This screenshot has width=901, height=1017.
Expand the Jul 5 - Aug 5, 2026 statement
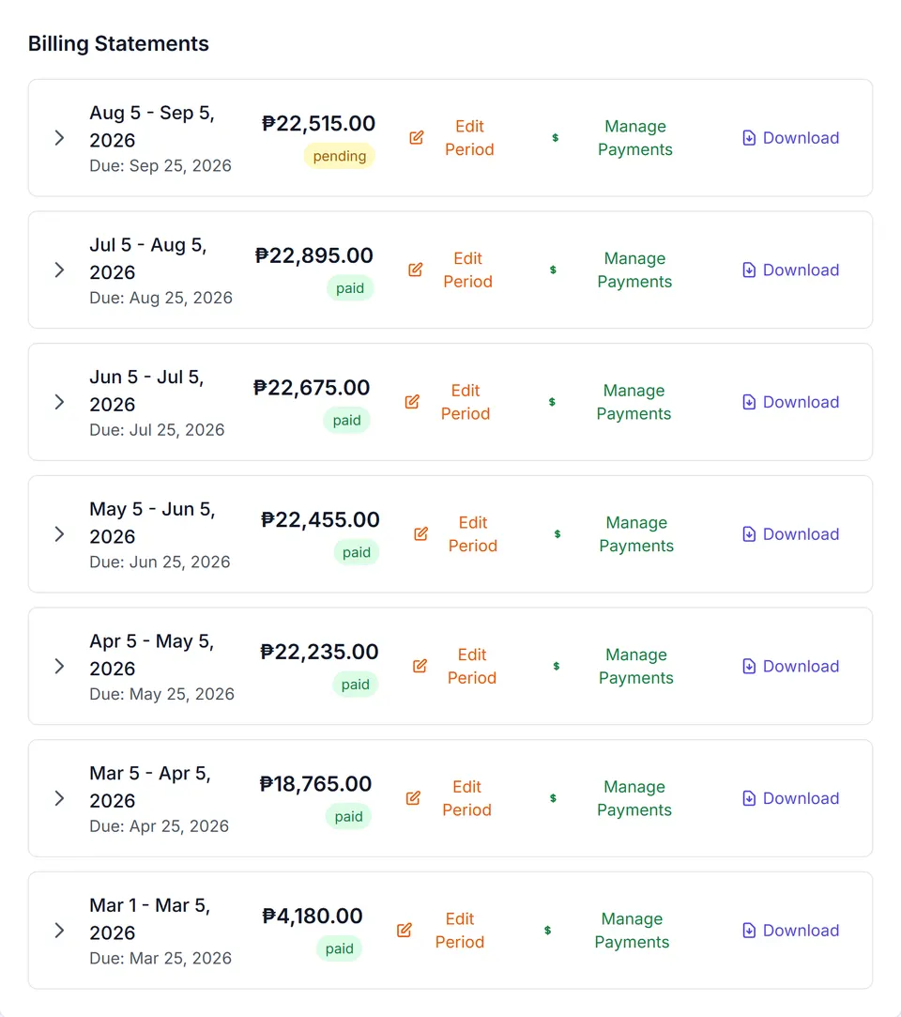click(60, 270)
